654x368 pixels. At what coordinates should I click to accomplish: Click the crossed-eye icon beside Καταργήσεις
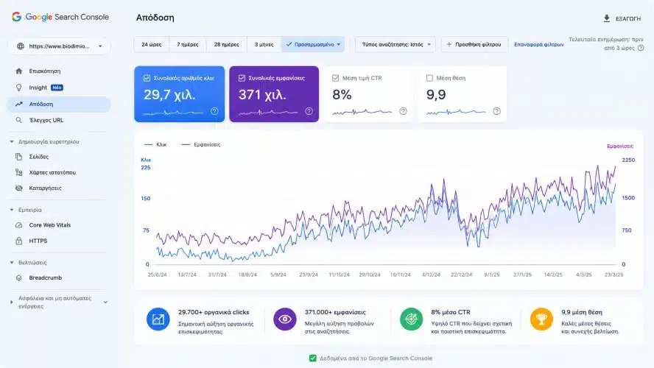[18, 188]
